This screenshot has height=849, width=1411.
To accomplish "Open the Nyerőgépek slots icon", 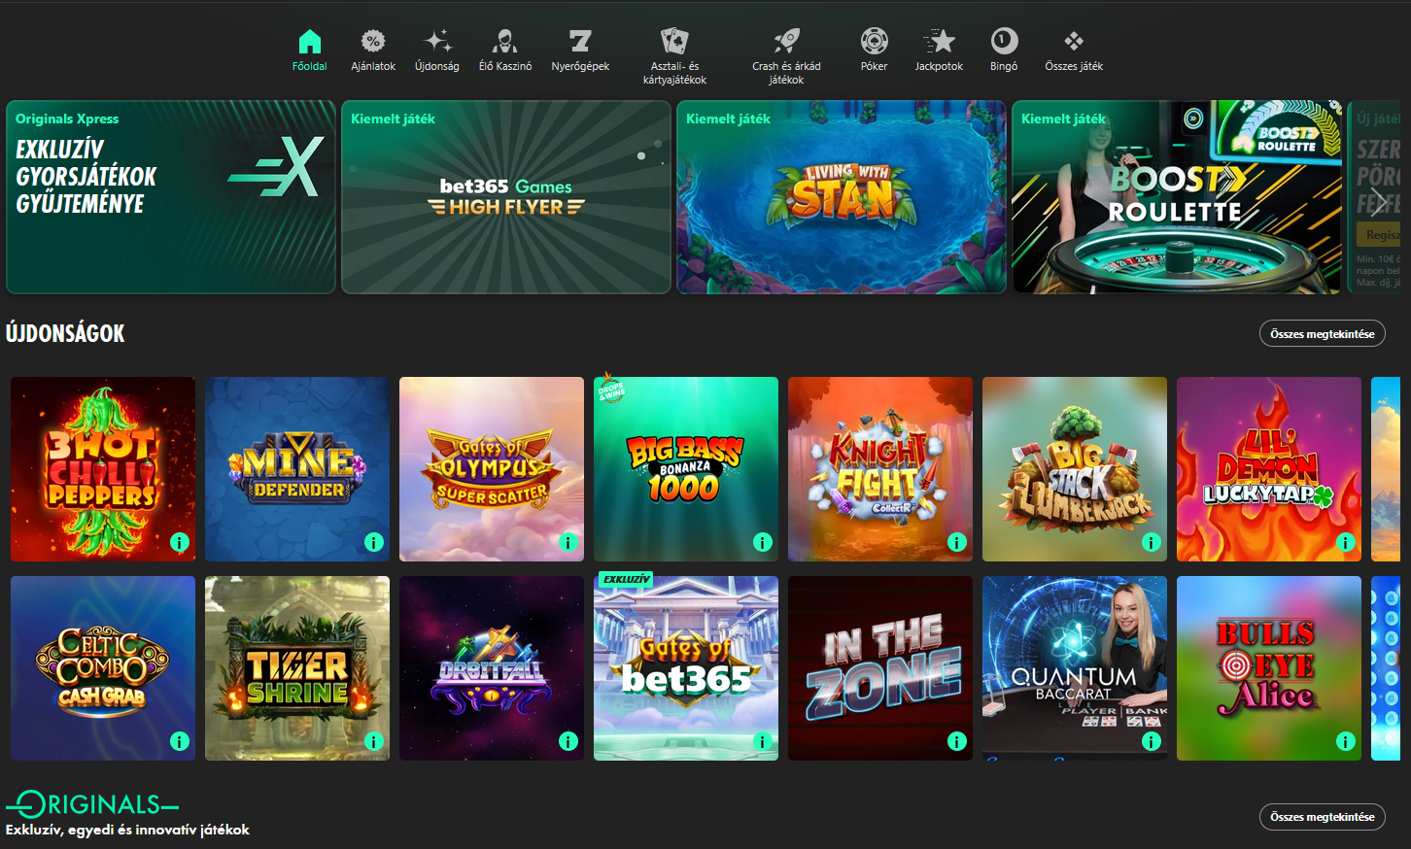I will tap(580, 41).
